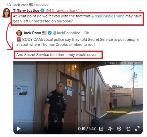
Task: Open the three-dot more options menu
Action: [x=141, y=10]
